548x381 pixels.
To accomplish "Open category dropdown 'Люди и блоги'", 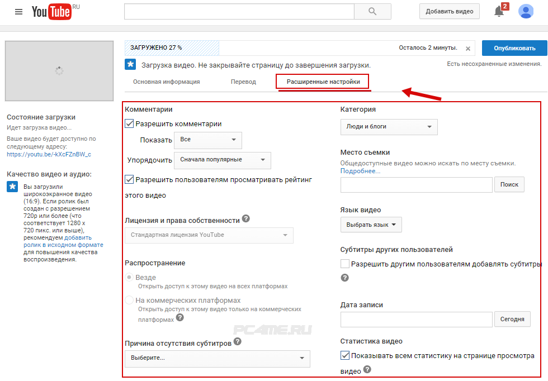I will tap(389, 127).
